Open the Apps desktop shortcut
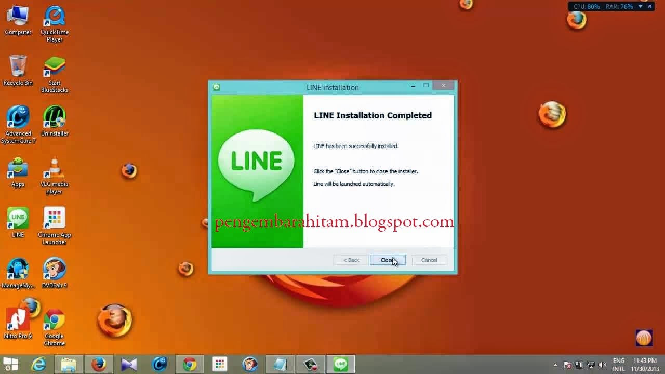This screenshot has height=374, width=665. click(18, 172)
